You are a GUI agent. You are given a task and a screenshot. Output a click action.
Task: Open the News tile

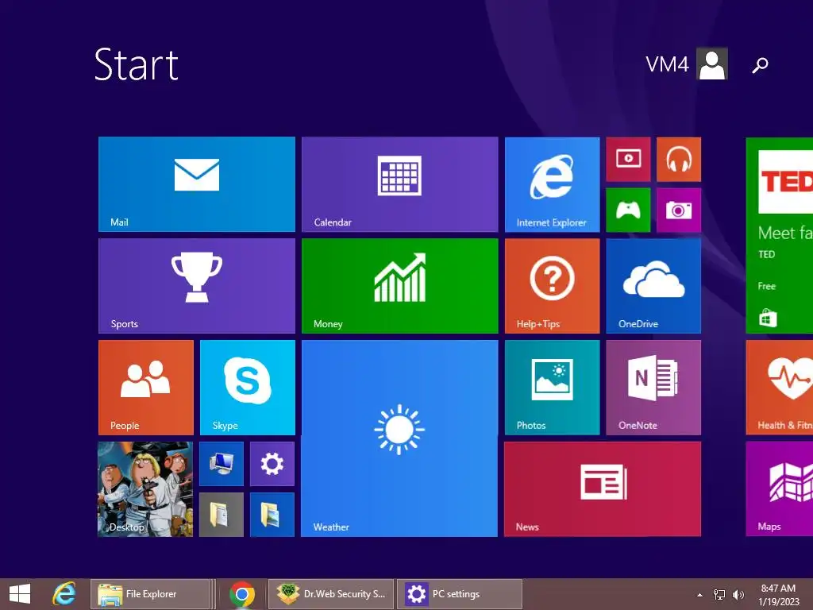(x=603, y=489)
